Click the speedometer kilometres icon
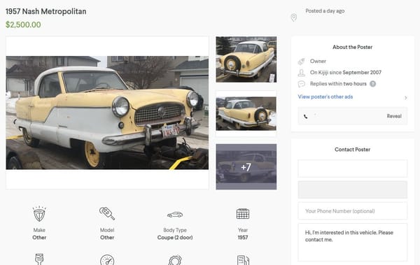The height and width of the screenshot is (265, 420). [107, 260]
